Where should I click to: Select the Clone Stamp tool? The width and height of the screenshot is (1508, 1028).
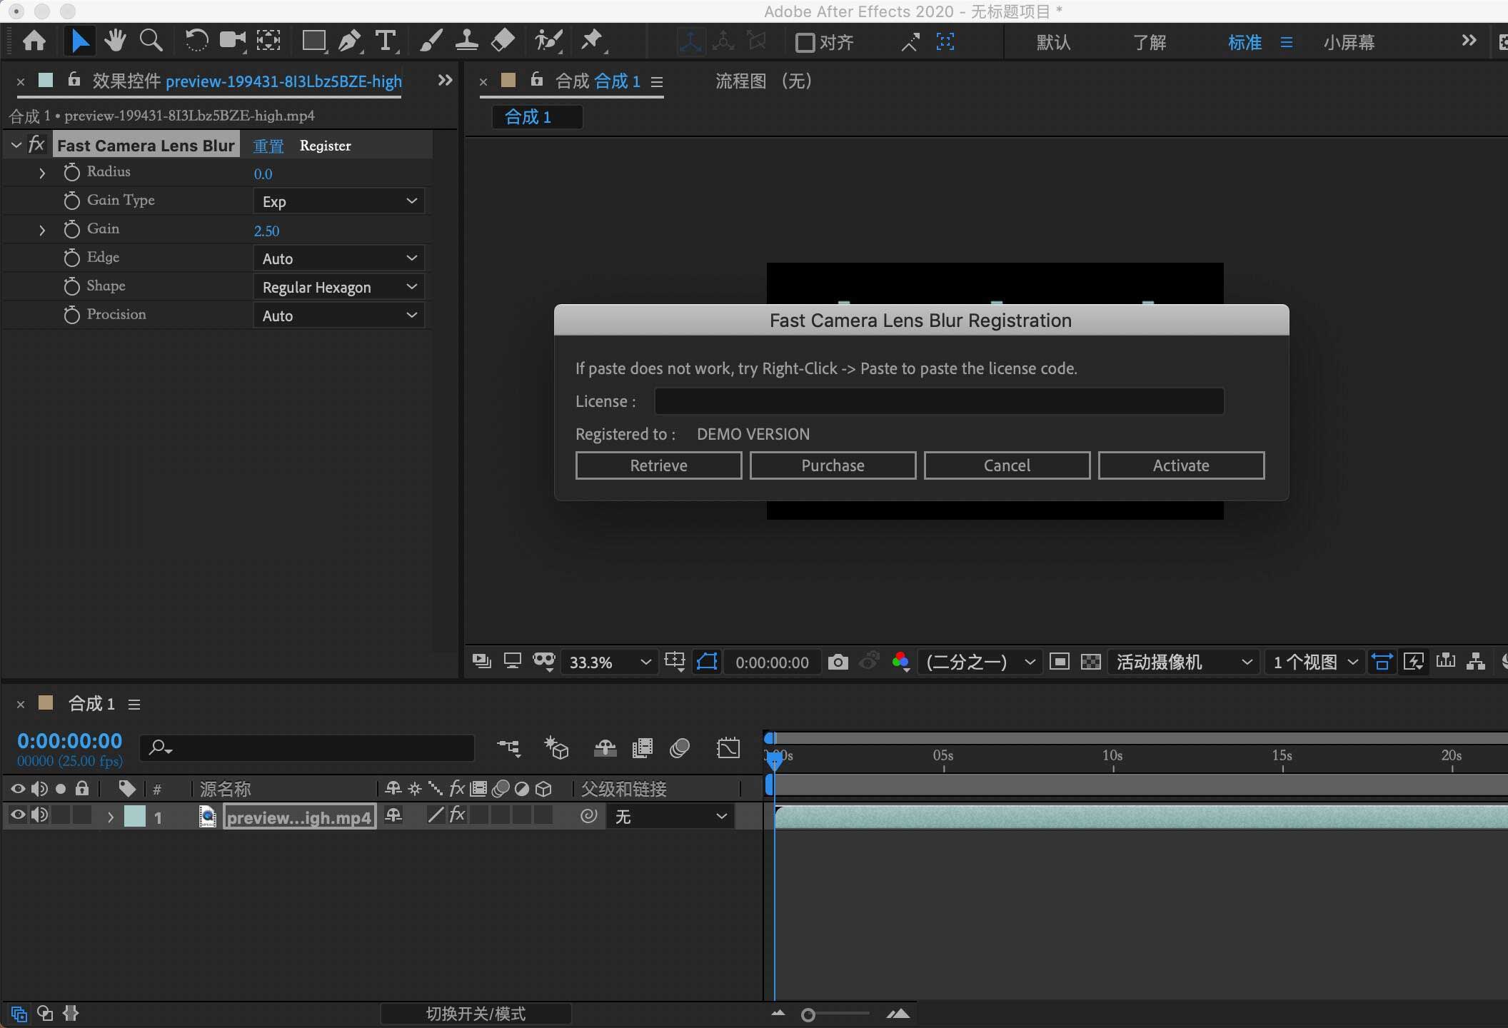pyautogui.click(x=466, y=41)
